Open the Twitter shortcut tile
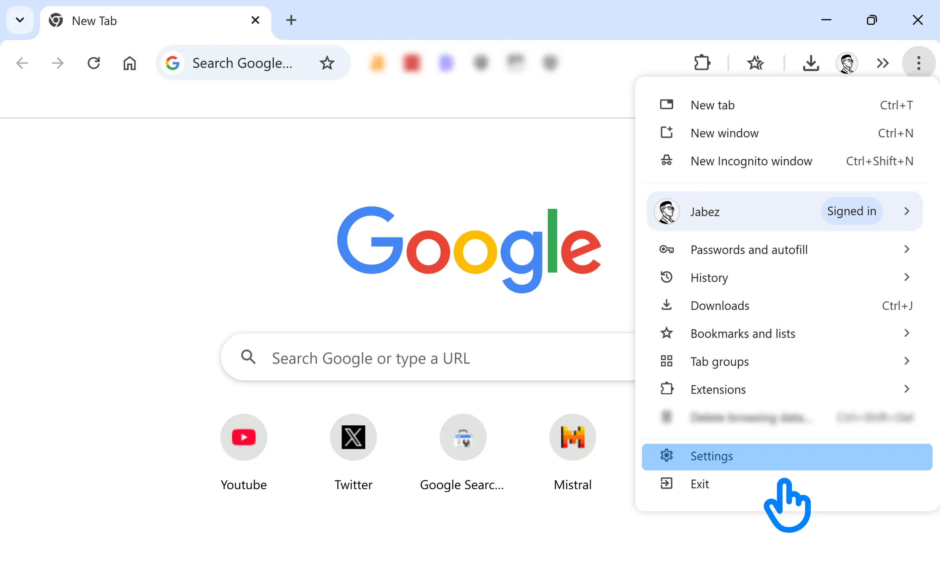Viewport: 940px width, 588px height. [x=353, y=453]
